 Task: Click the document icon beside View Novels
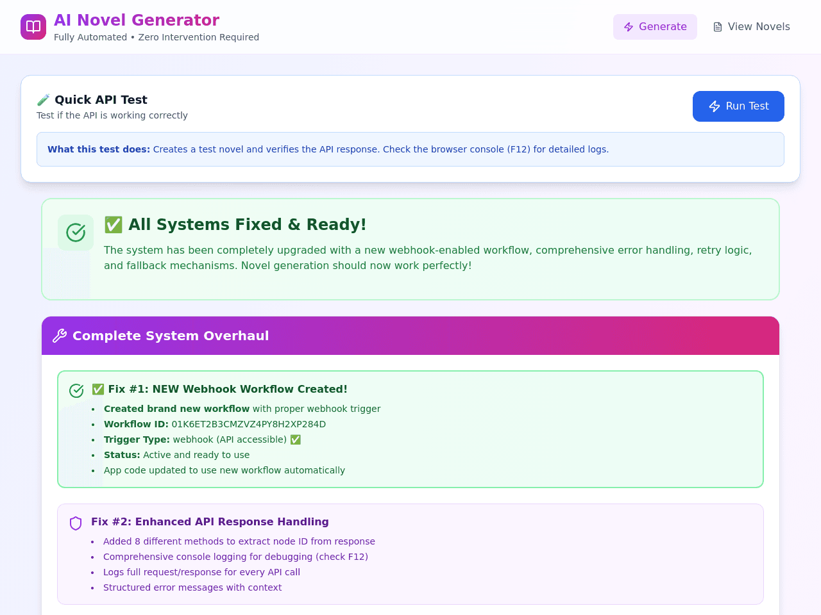(718, 27)
